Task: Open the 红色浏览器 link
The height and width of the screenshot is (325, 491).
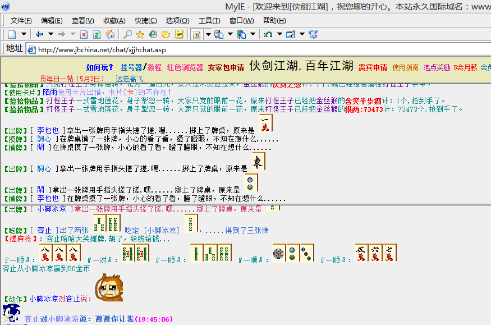Action: (185, 67)
